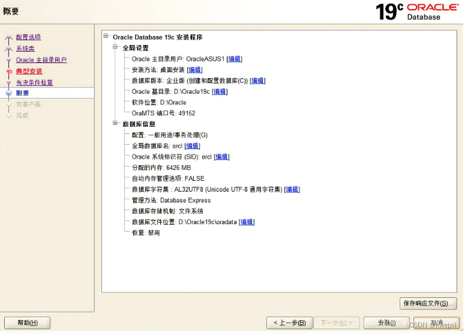
Task: Open the Oracle 主目录用户 step
Action: pyautogui.click(x=41, y=59)
